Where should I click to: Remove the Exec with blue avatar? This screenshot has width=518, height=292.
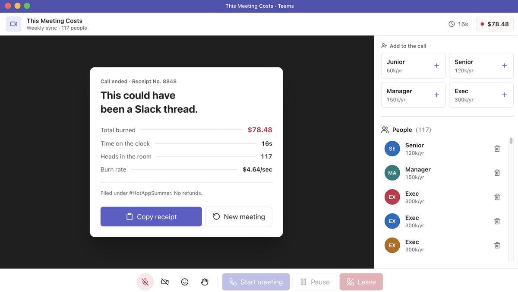pos(497,221)
